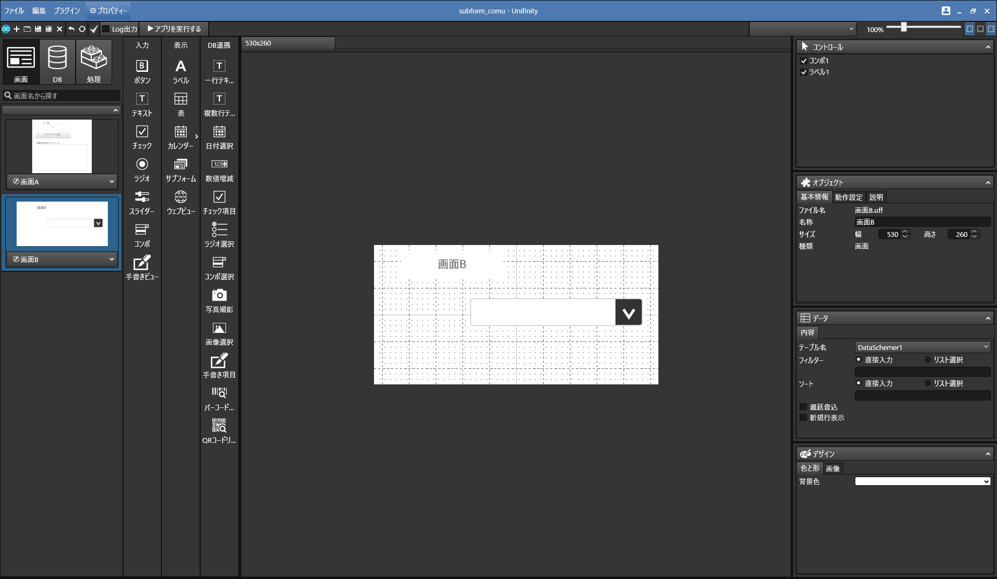Pick the ラベル (Label) control icon

180,66
